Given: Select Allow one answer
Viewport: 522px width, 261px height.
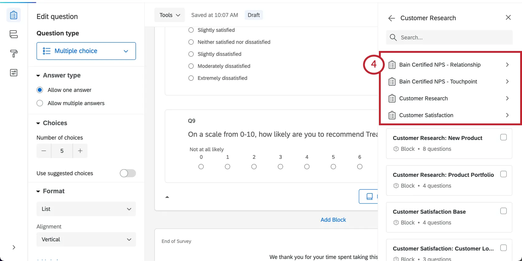Looking at the screenshot, I should click(40, 90).
